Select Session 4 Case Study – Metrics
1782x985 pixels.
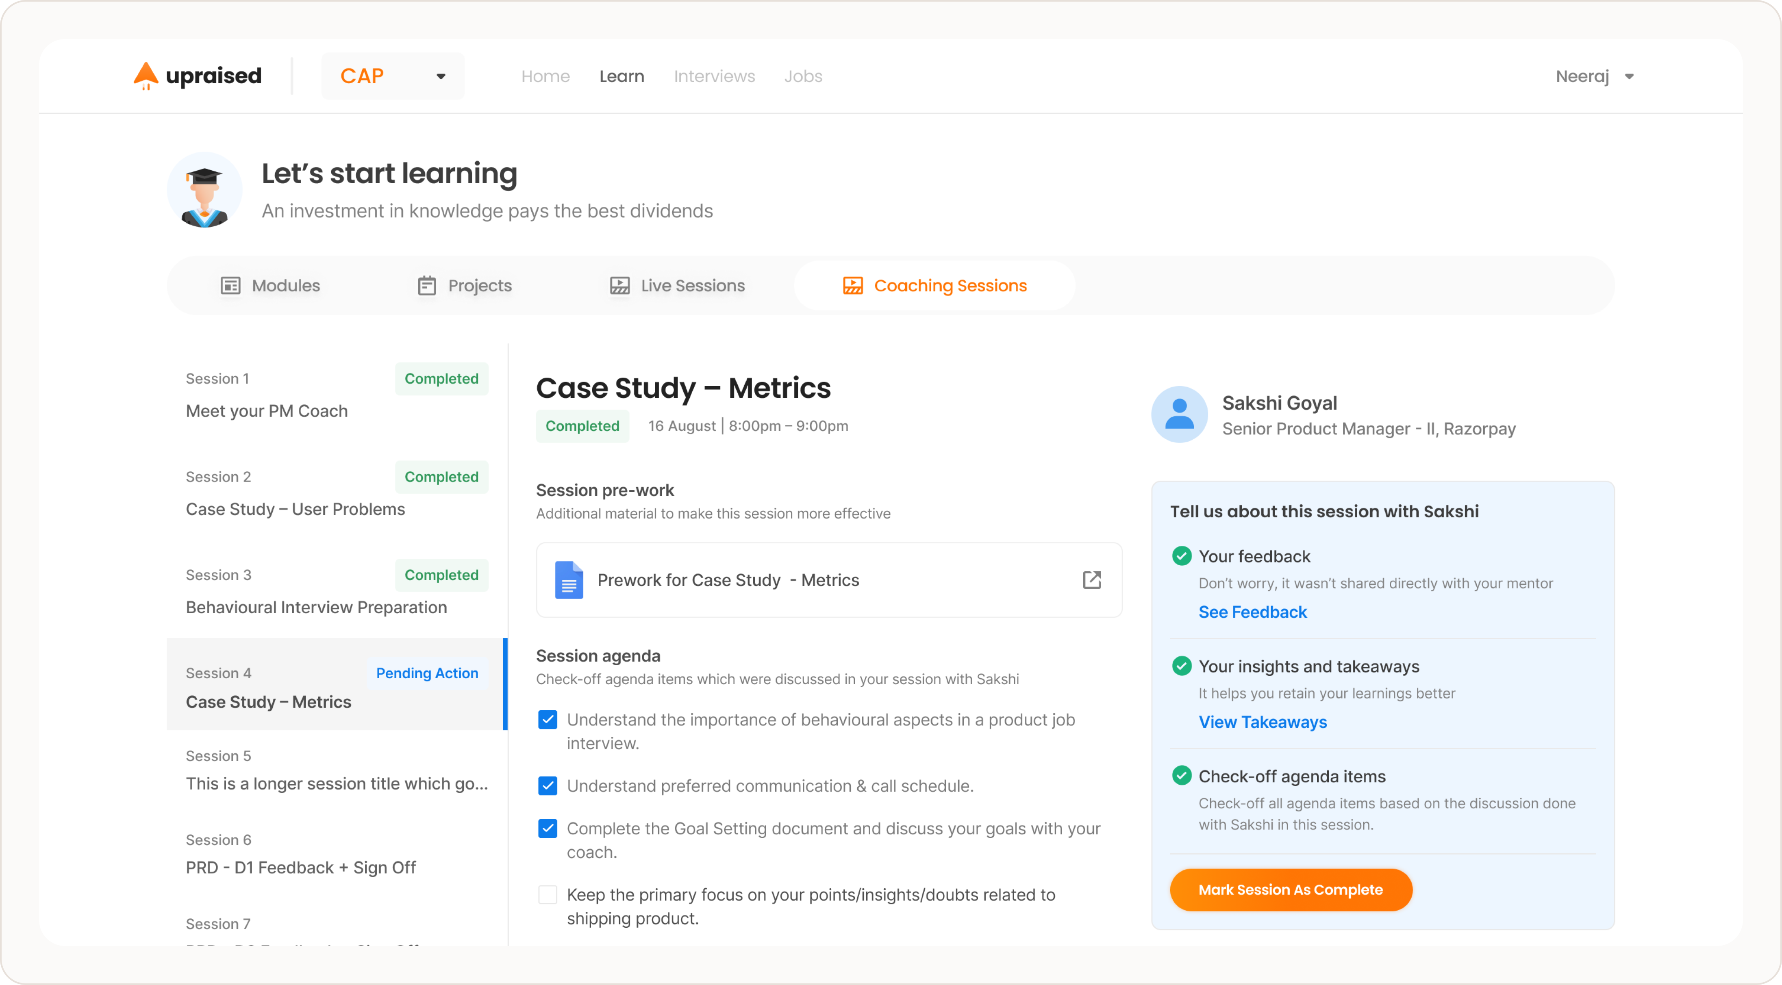(x=337, y=684)
